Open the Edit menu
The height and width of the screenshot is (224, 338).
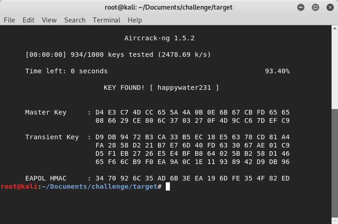(28, 20)
